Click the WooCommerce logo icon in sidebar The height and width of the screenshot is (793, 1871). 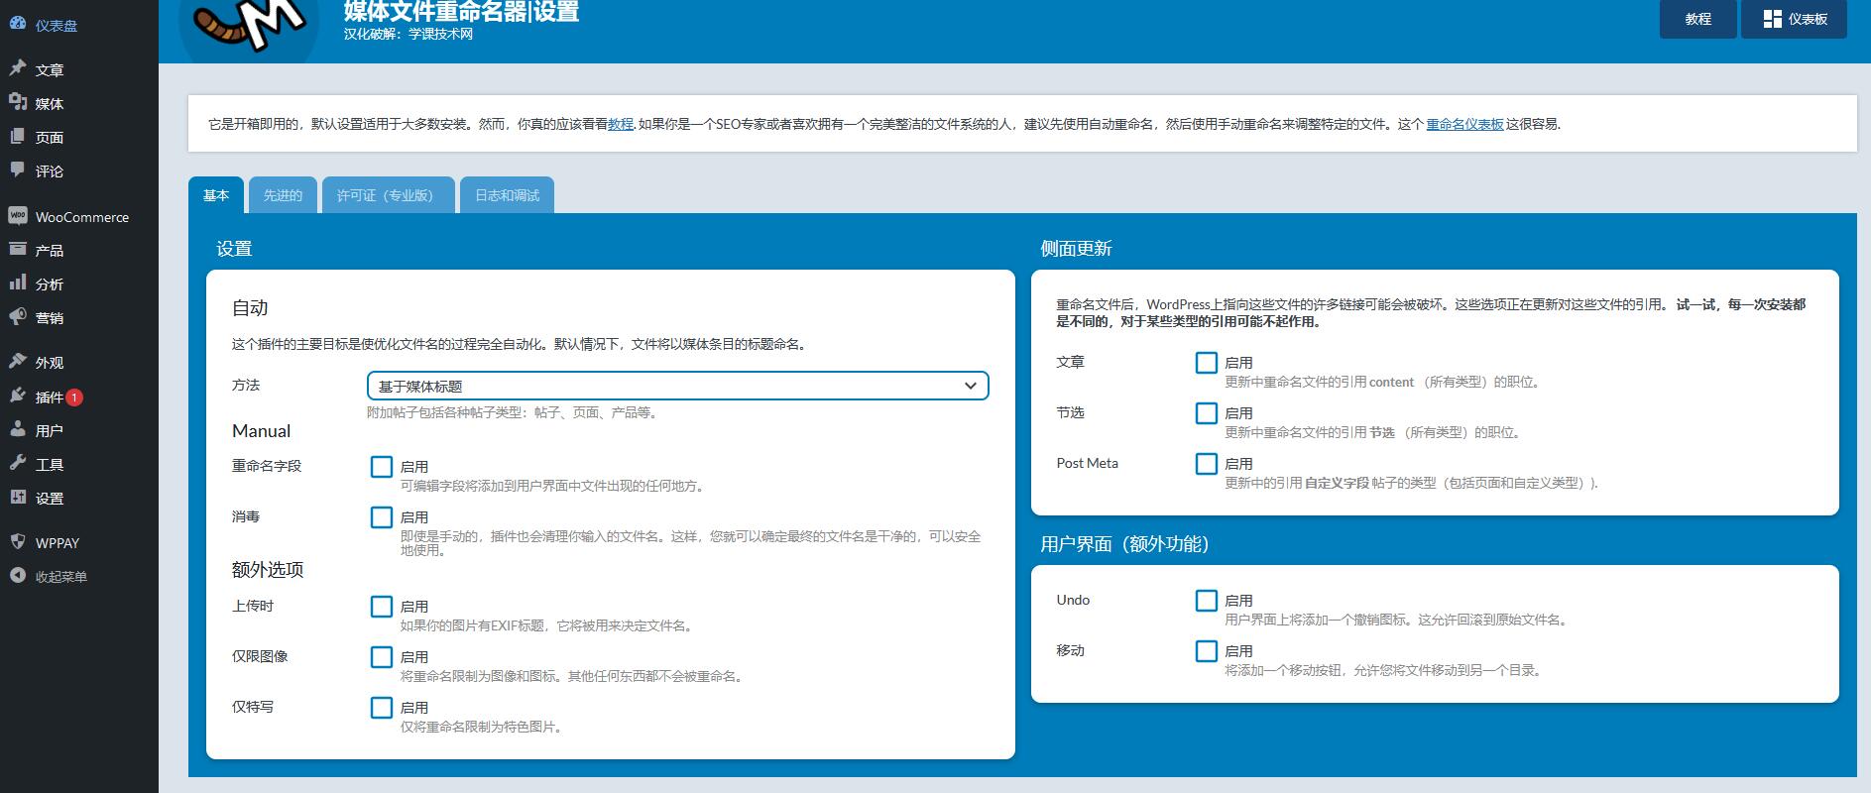[18, 215]
